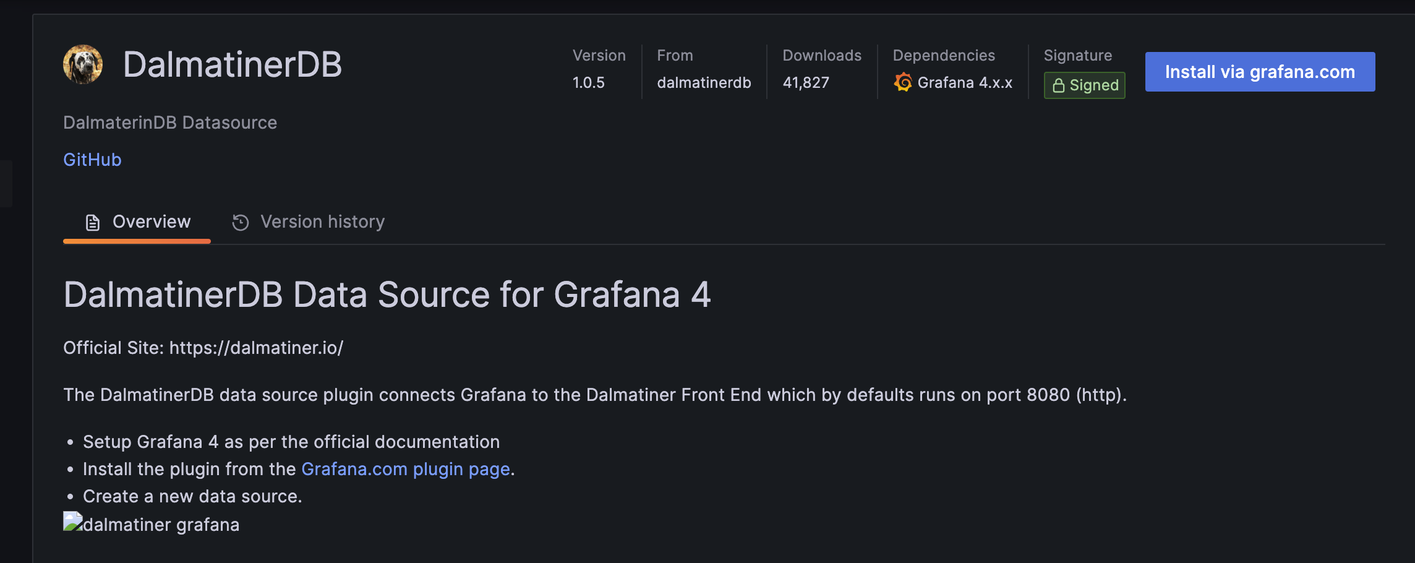This screenshot has height=563, width=1415.
Task: Click the dalmatinerdb author name under From
Action: [704, 82]
